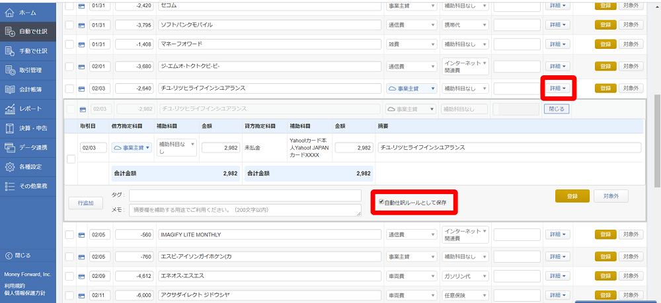Click the credit card icon beside 01/31 セコム
Viewport: 661px width, 303px height.
click(x=82, y=7)
